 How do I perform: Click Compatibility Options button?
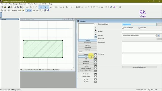coord(139,67)
